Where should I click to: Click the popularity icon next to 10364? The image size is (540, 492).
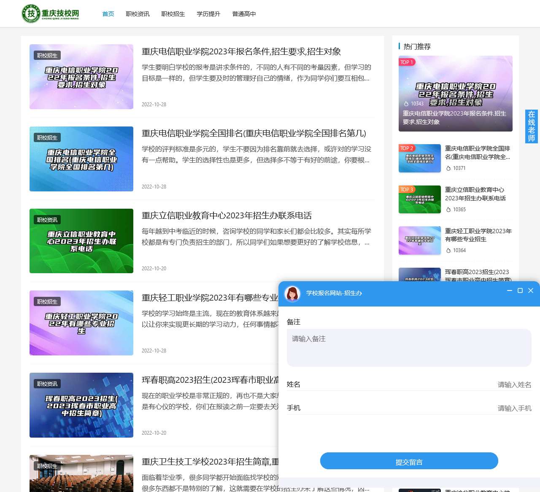pyautogui.click(x=448, y=250)
